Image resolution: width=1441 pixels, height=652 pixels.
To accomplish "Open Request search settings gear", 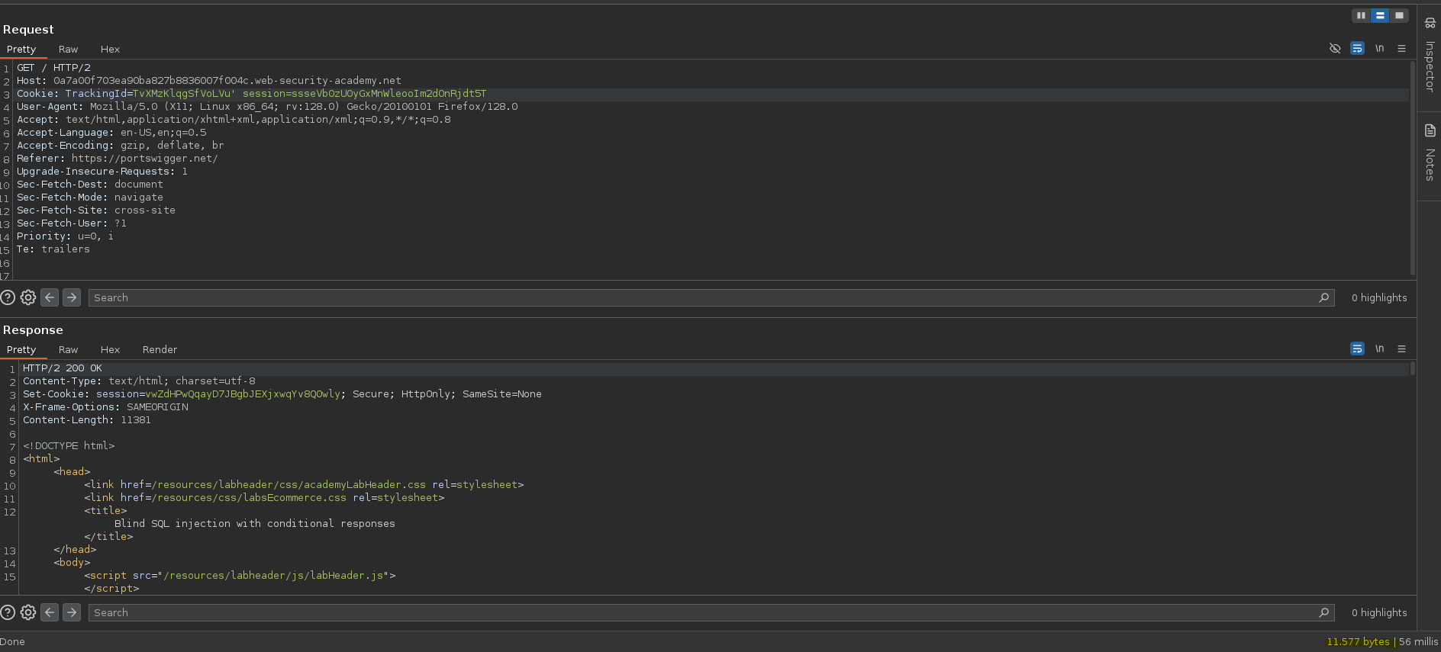I will [28, 297].
